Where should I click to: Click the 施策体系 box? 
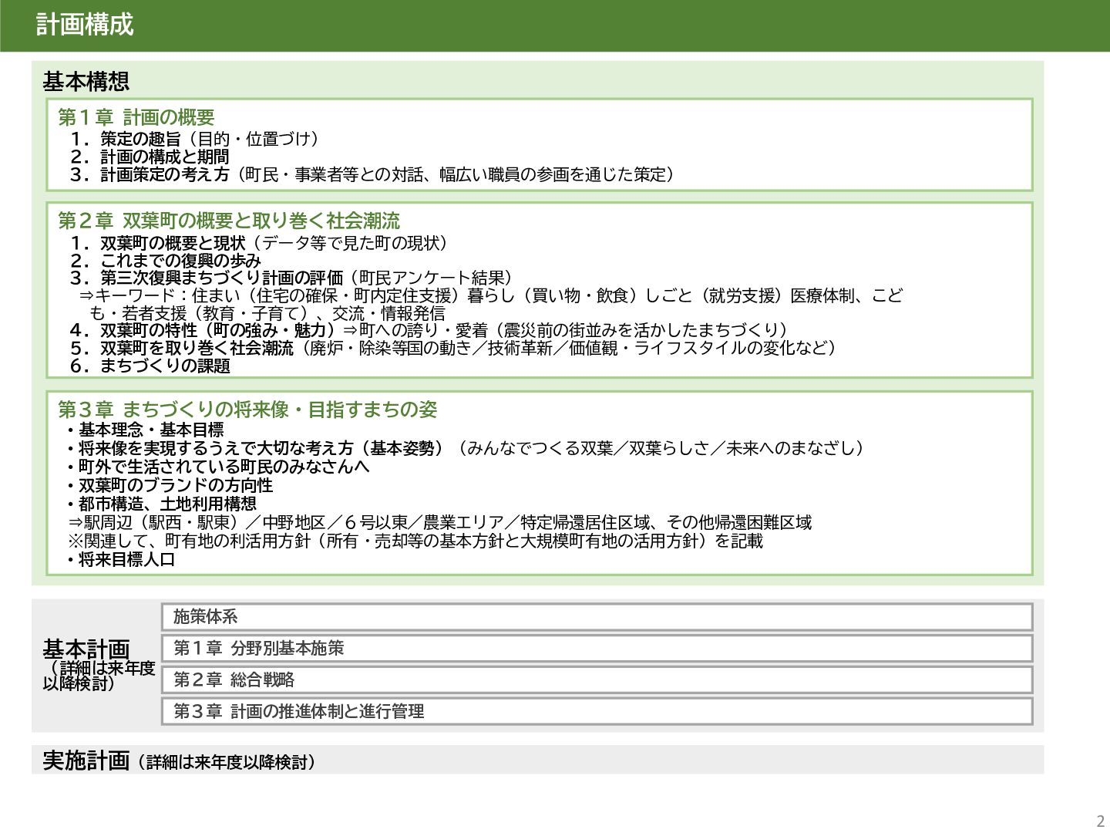[597, 617]
